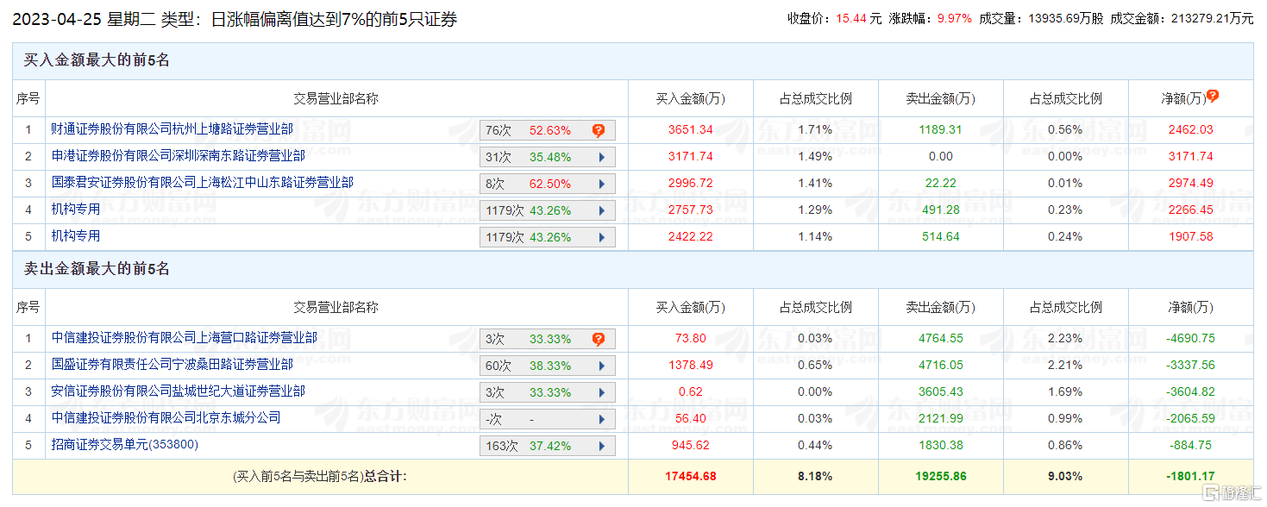Click the net amount -884.75
This screenshot has width=1267, height=507.
1191,446
